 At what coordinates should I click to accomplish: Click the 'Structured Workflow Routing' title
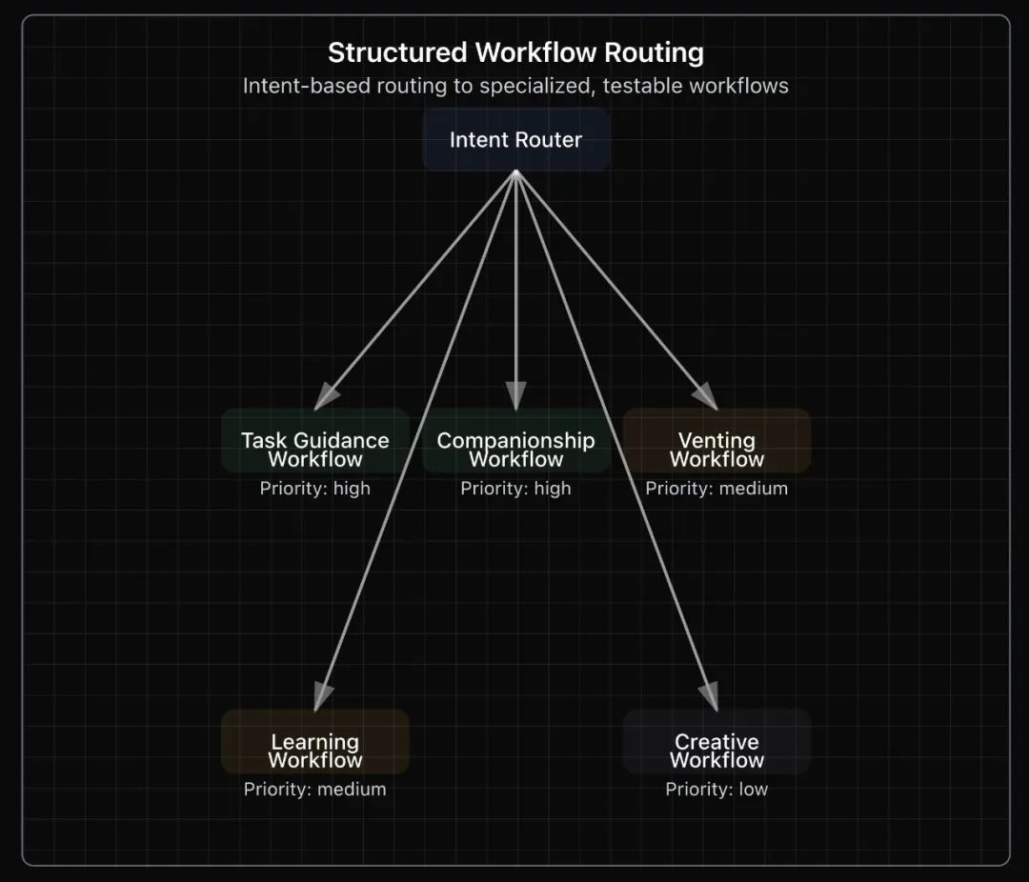[515, 52]
